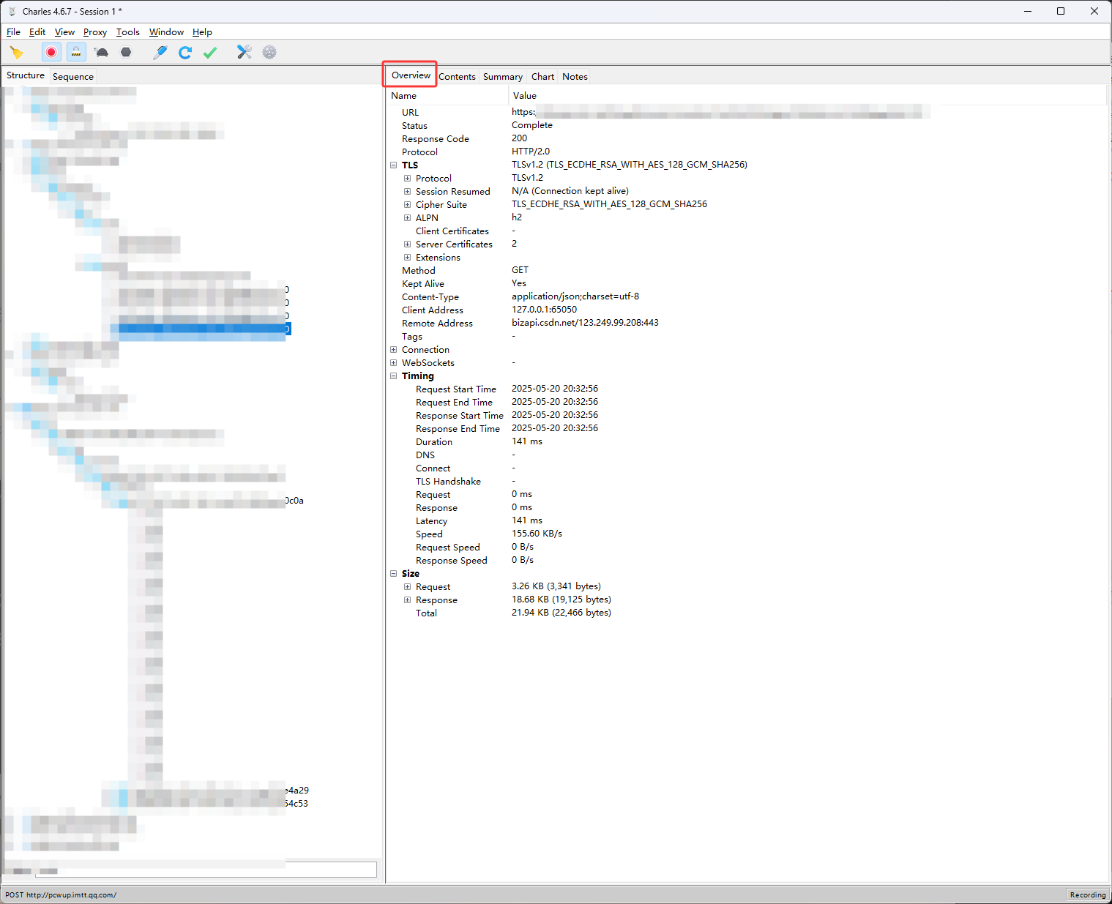Switch to the Notes tab

[575, 77]
